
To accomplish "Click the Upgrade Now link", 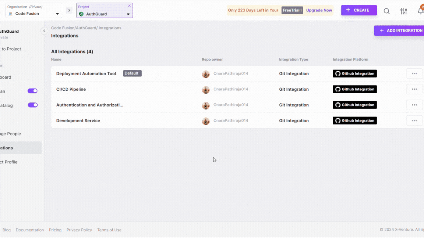I will (319, 10).
